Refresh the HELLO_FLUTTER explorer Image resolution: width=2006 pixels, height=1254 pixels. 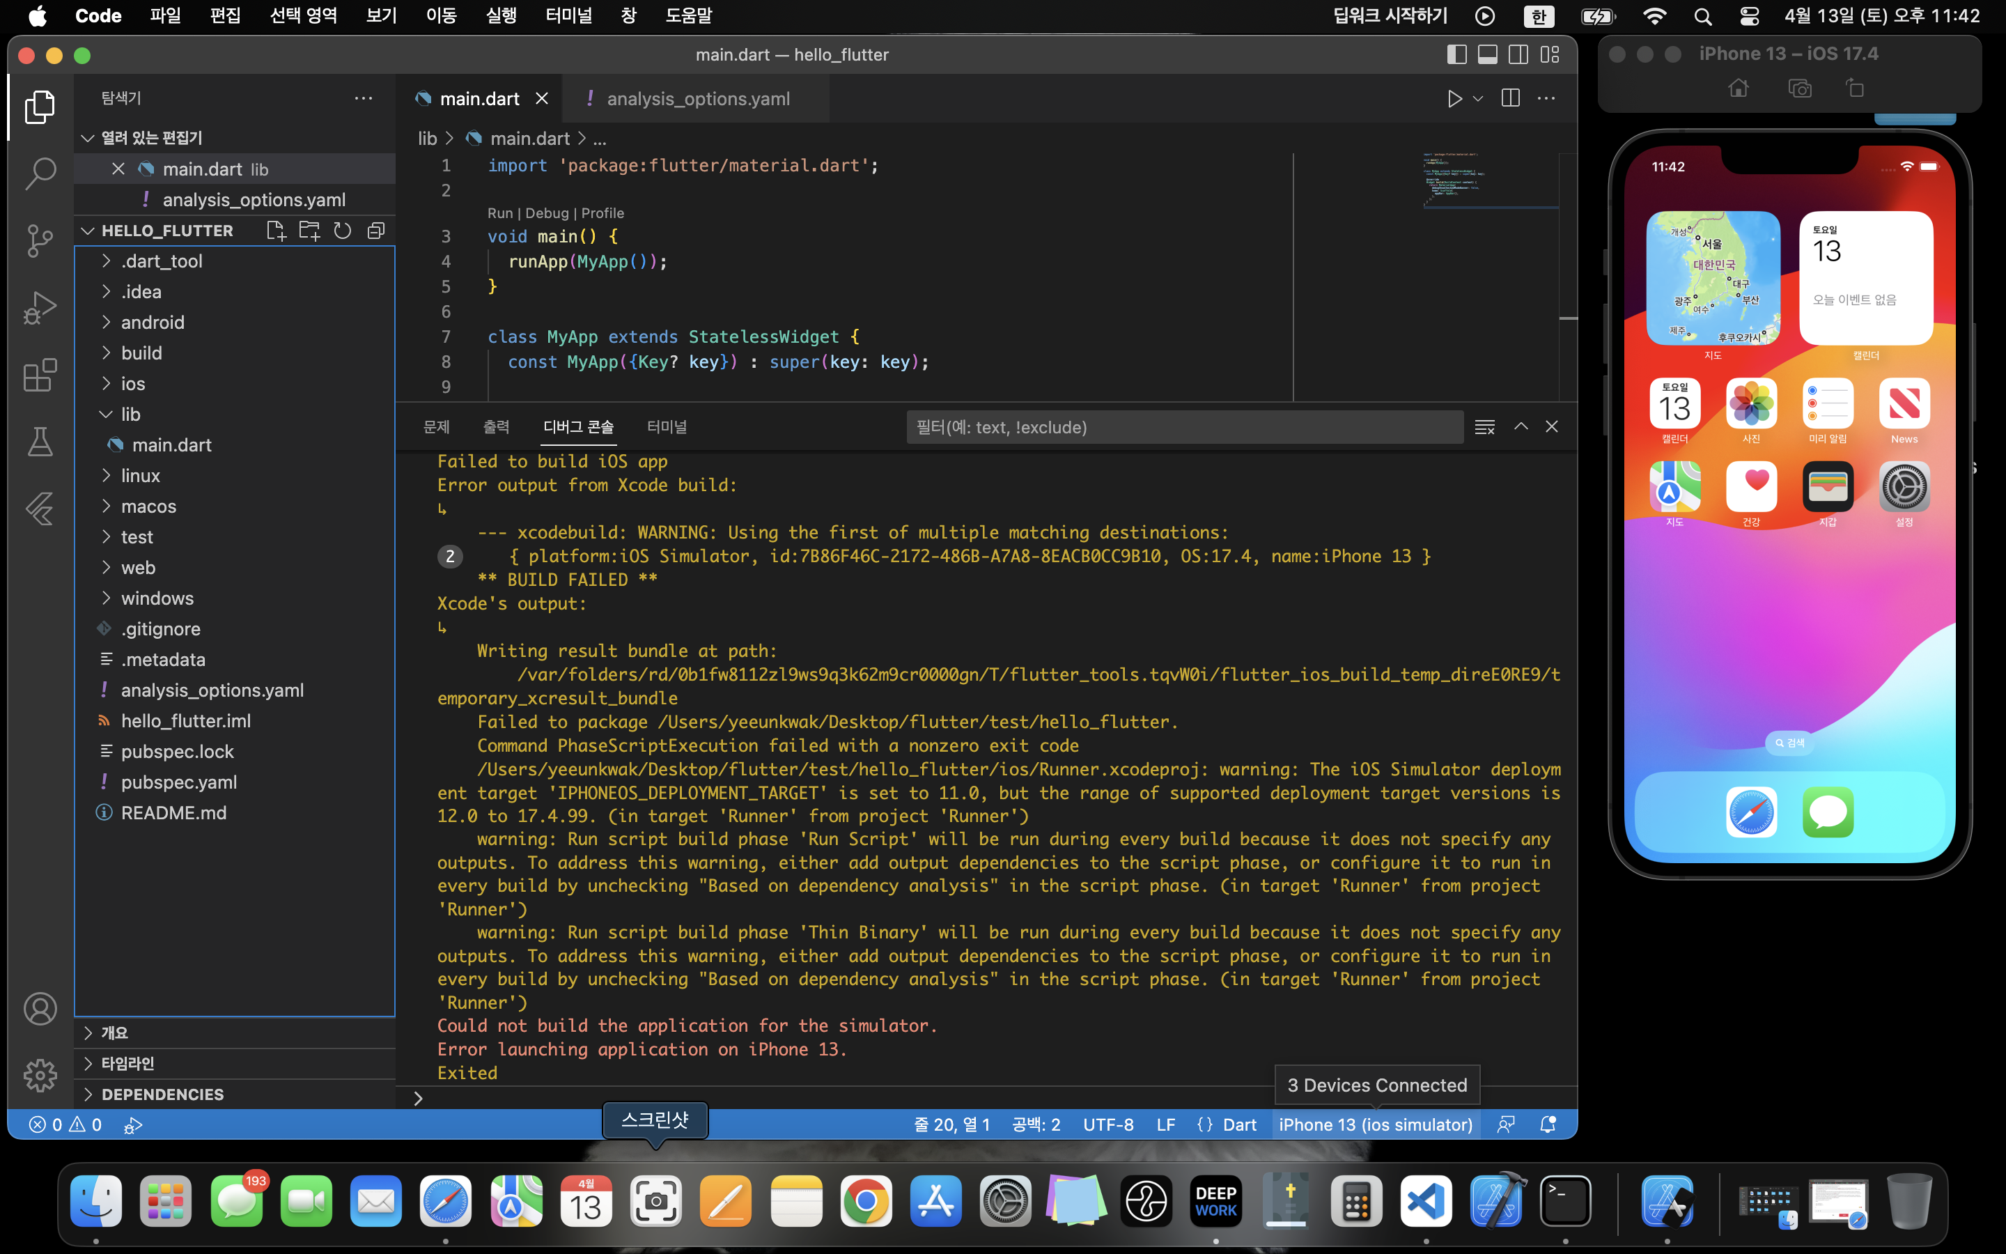[x=343, y=231]
